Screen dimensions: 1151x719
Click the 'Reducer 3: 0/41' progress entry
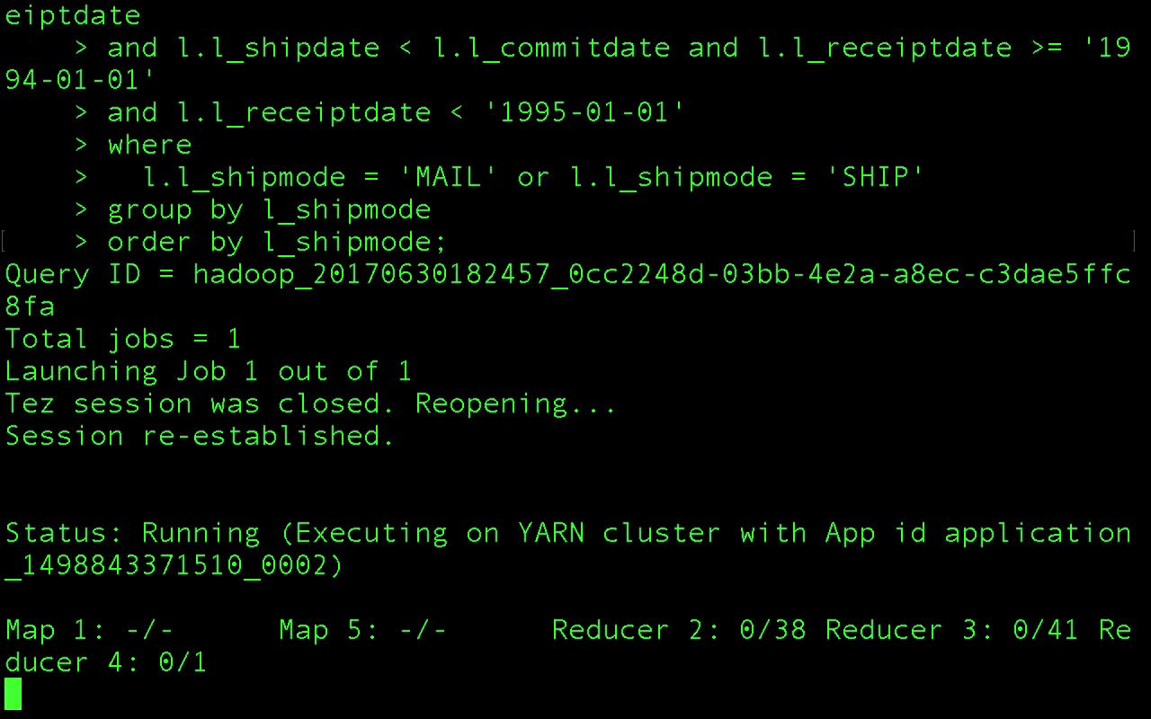coord(951,630)
